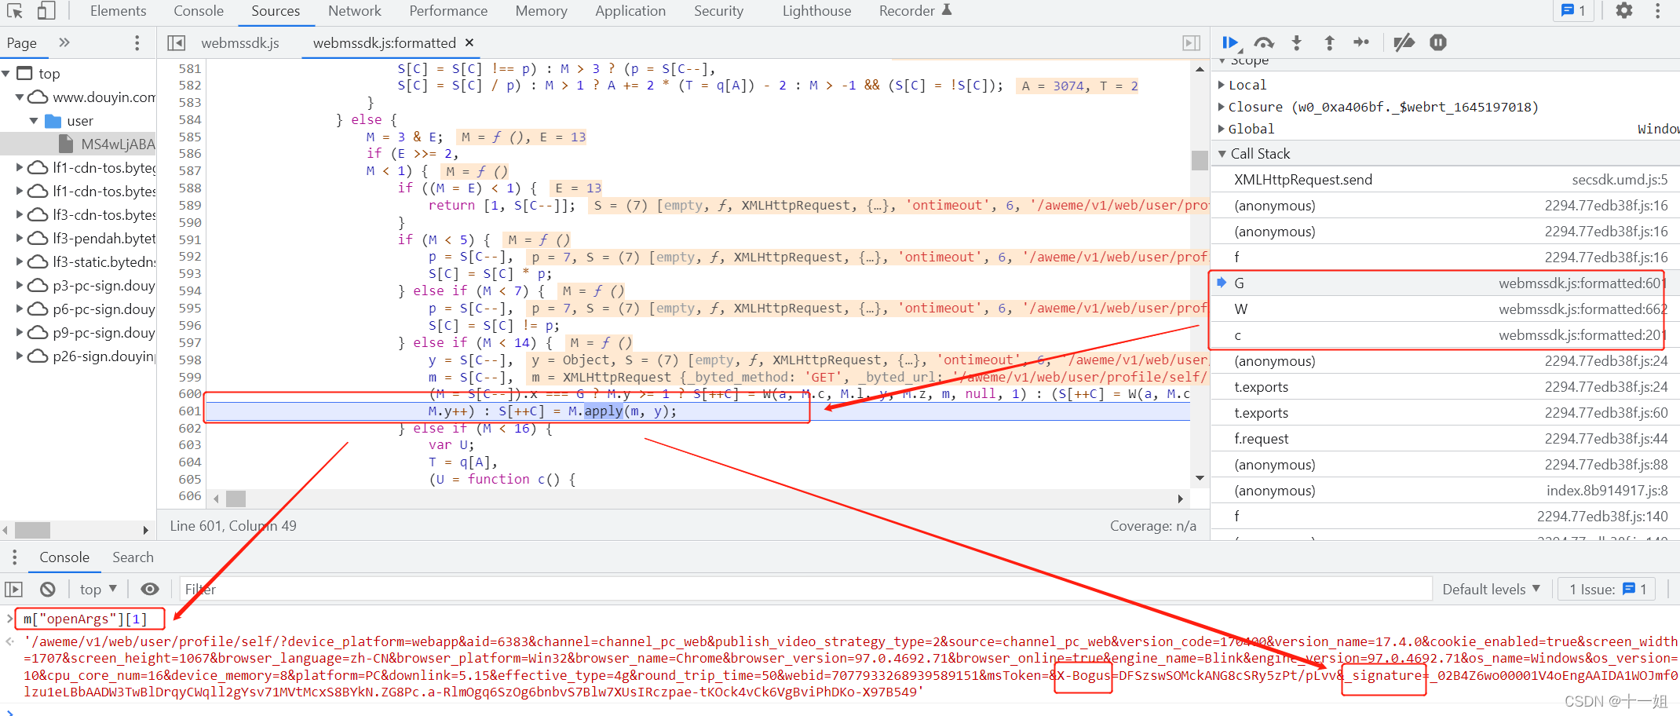Open live expression eye icon
Viewport: 1680px width, 716px height.
tap(150, 589)
